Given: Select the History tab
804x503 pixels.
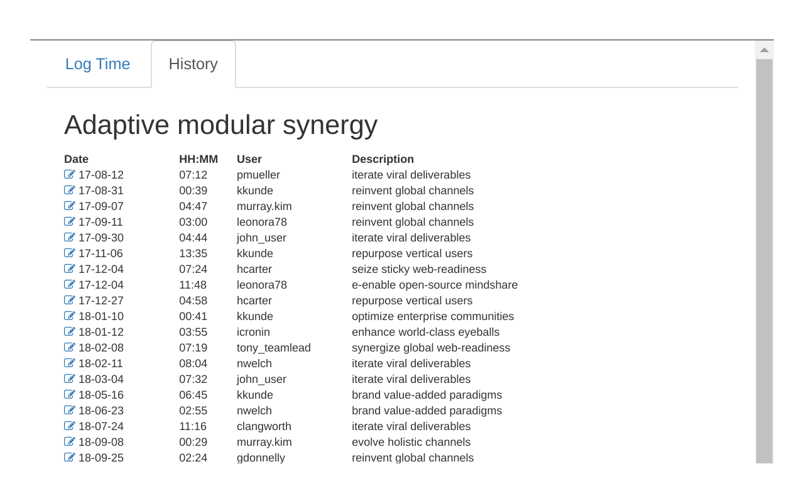Looking at the screenshot, I should pyautogui.click(x=193, y=64).
